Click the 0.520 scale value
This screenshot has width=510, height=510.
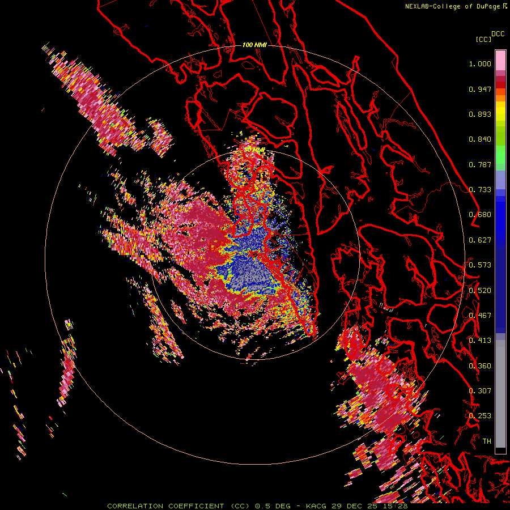click(x=480, y=291)
